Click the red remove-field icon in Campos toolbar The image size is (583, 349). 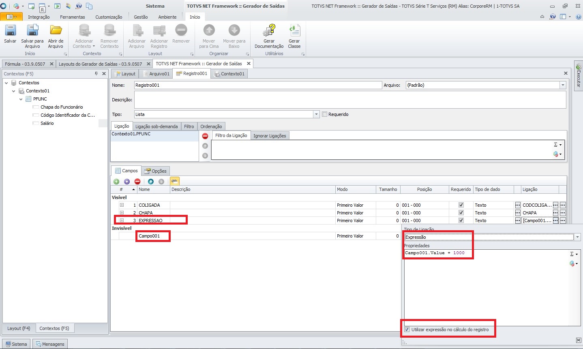coord(137,182)
